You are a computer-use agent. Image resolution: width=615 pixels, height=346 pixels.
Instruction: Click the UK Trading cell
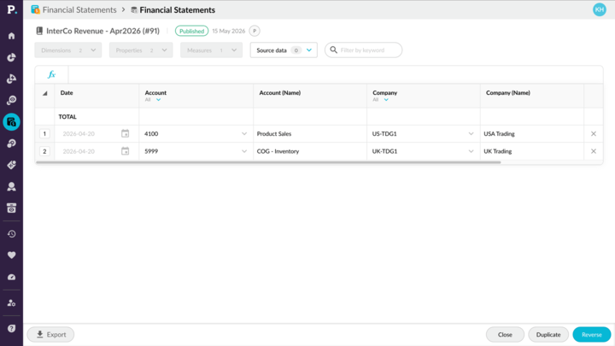coord(532,151)
